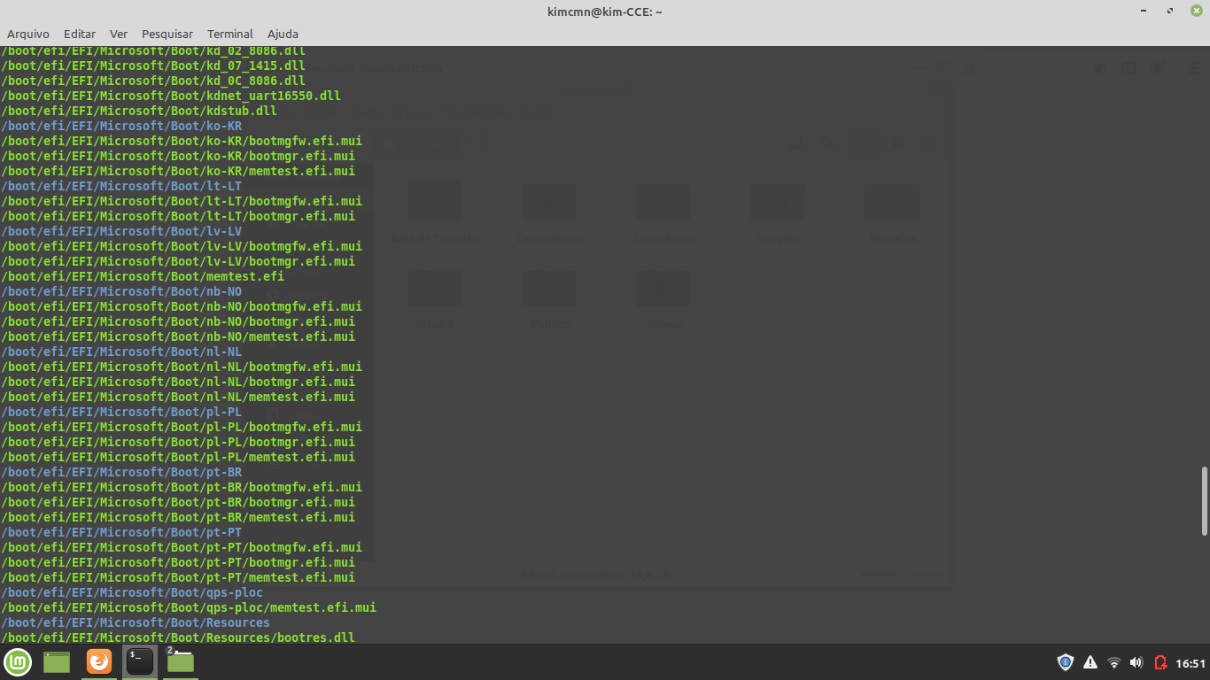Open the Ver menu

coord(119,34)
